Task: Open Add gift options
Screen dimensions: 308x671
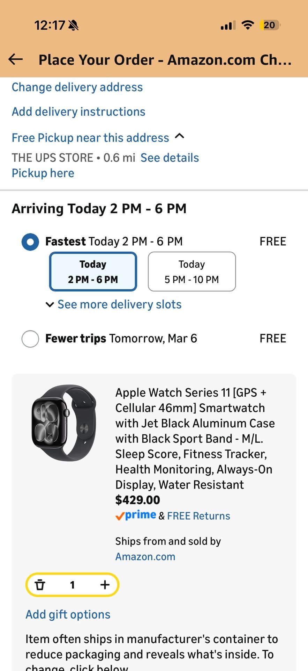Action: coord(68,614)
